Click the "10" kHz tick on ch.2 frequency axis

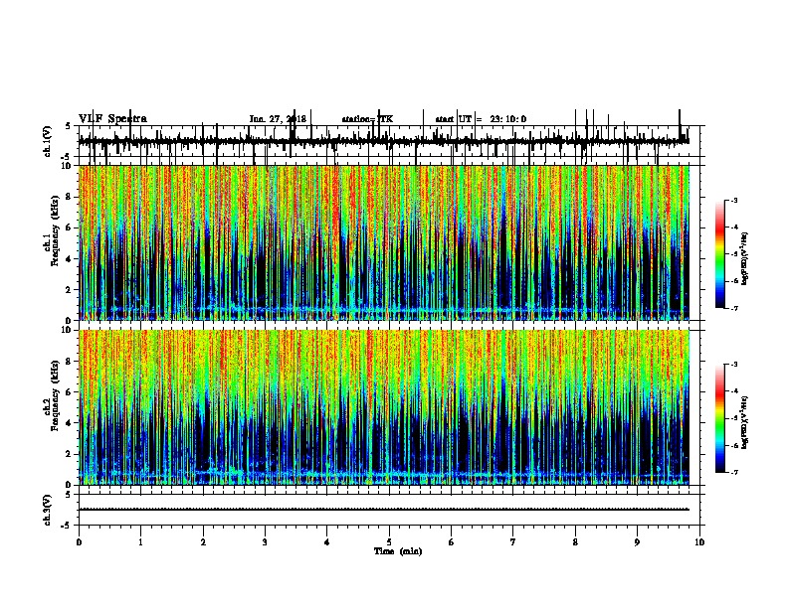pyautogui.click(x=67, y=330)
